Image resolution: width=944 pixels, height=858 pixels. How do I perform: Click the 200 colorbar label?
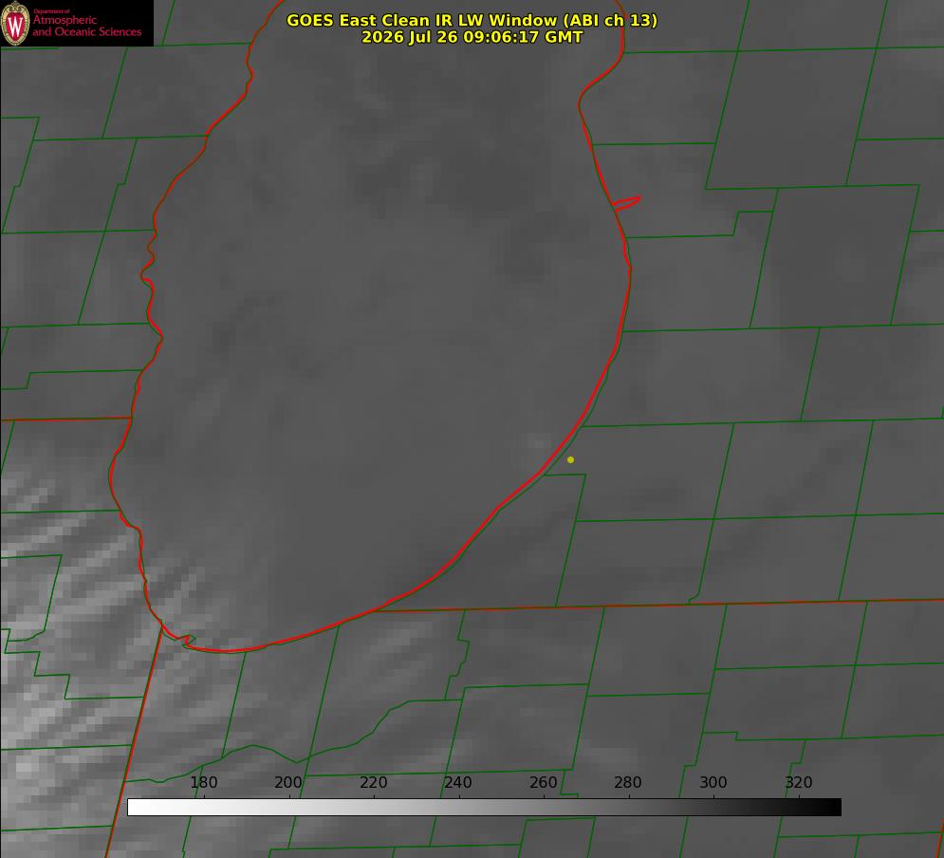pyautogui.click(x=287, y=782)
